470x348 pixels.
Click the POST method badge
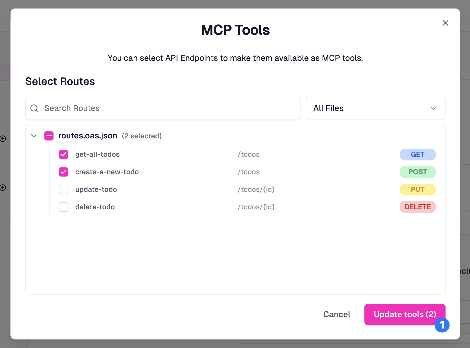point(417,172)
